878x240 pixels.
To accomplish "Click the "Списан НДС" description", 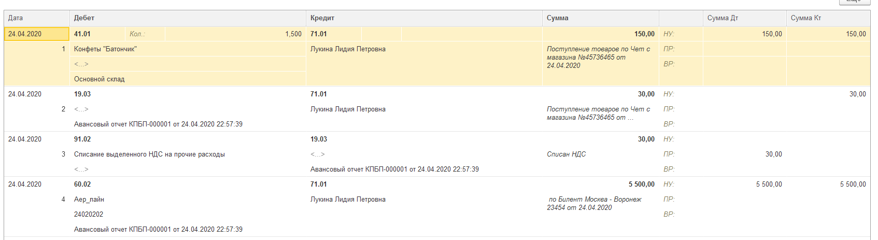I will point(566,154).
